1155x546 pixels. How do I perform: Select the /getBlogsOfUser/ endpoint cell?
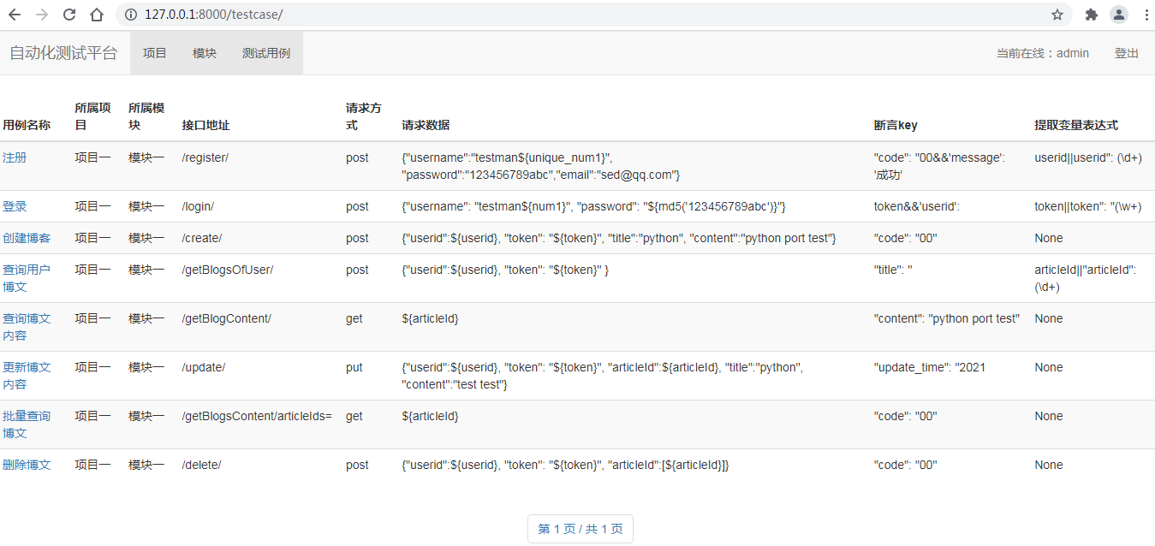[228, 270]
